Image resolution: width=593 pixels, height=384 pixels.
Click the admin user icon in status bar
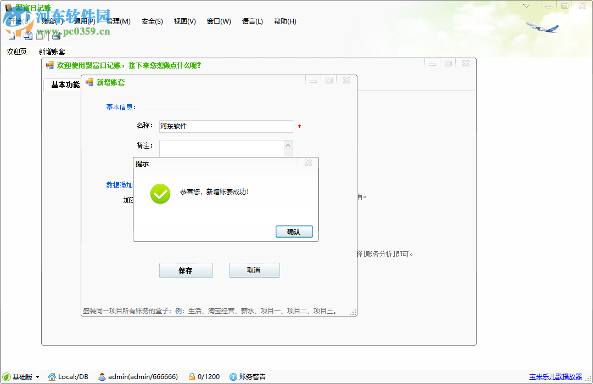point(102,377)
